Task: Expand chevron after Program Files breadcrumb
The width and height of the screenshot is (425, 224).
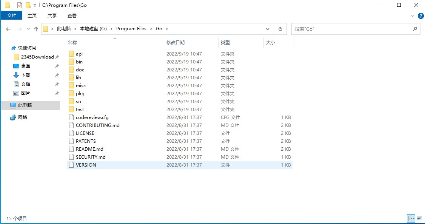Action: tap(151, 29)
